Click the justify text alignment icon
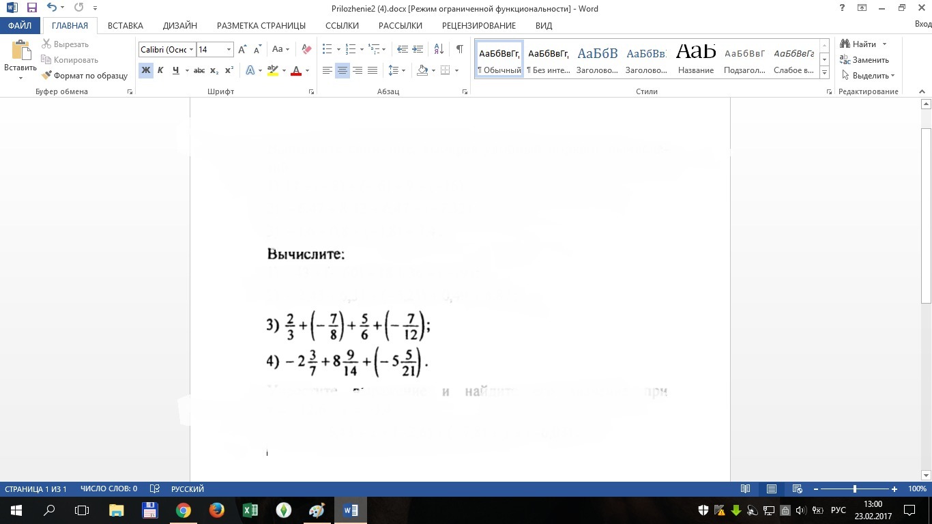 [x=373, y=70]
